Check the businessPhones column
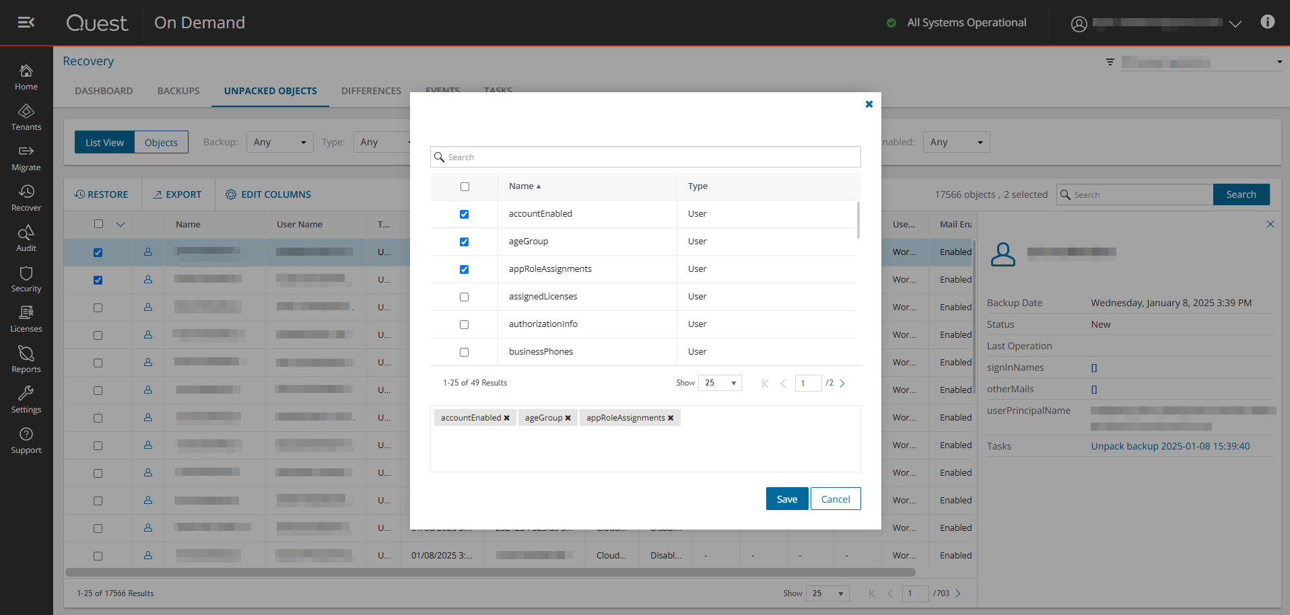Screen dimensions: 1290x615 (464, 352)
